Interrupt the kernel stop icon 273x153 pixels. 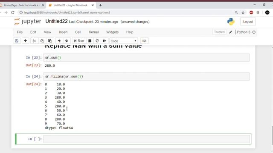pos(90,41)
